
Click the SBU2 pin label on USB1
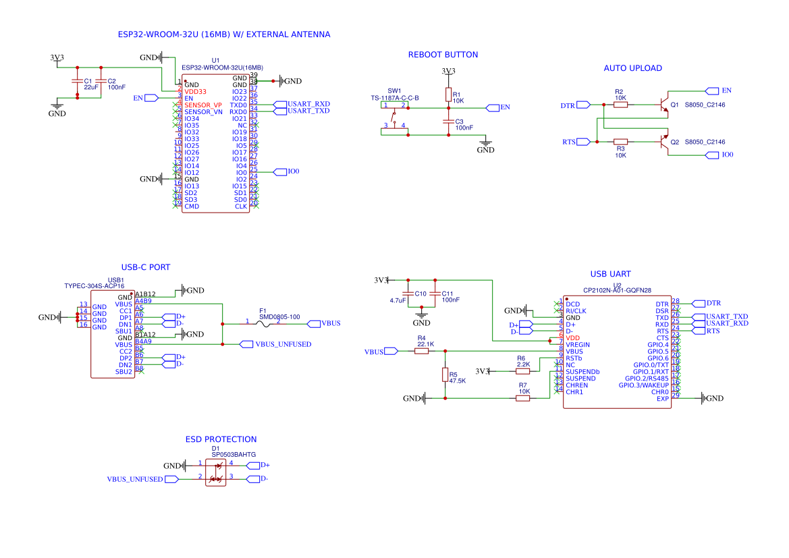(x=124, y=372)
